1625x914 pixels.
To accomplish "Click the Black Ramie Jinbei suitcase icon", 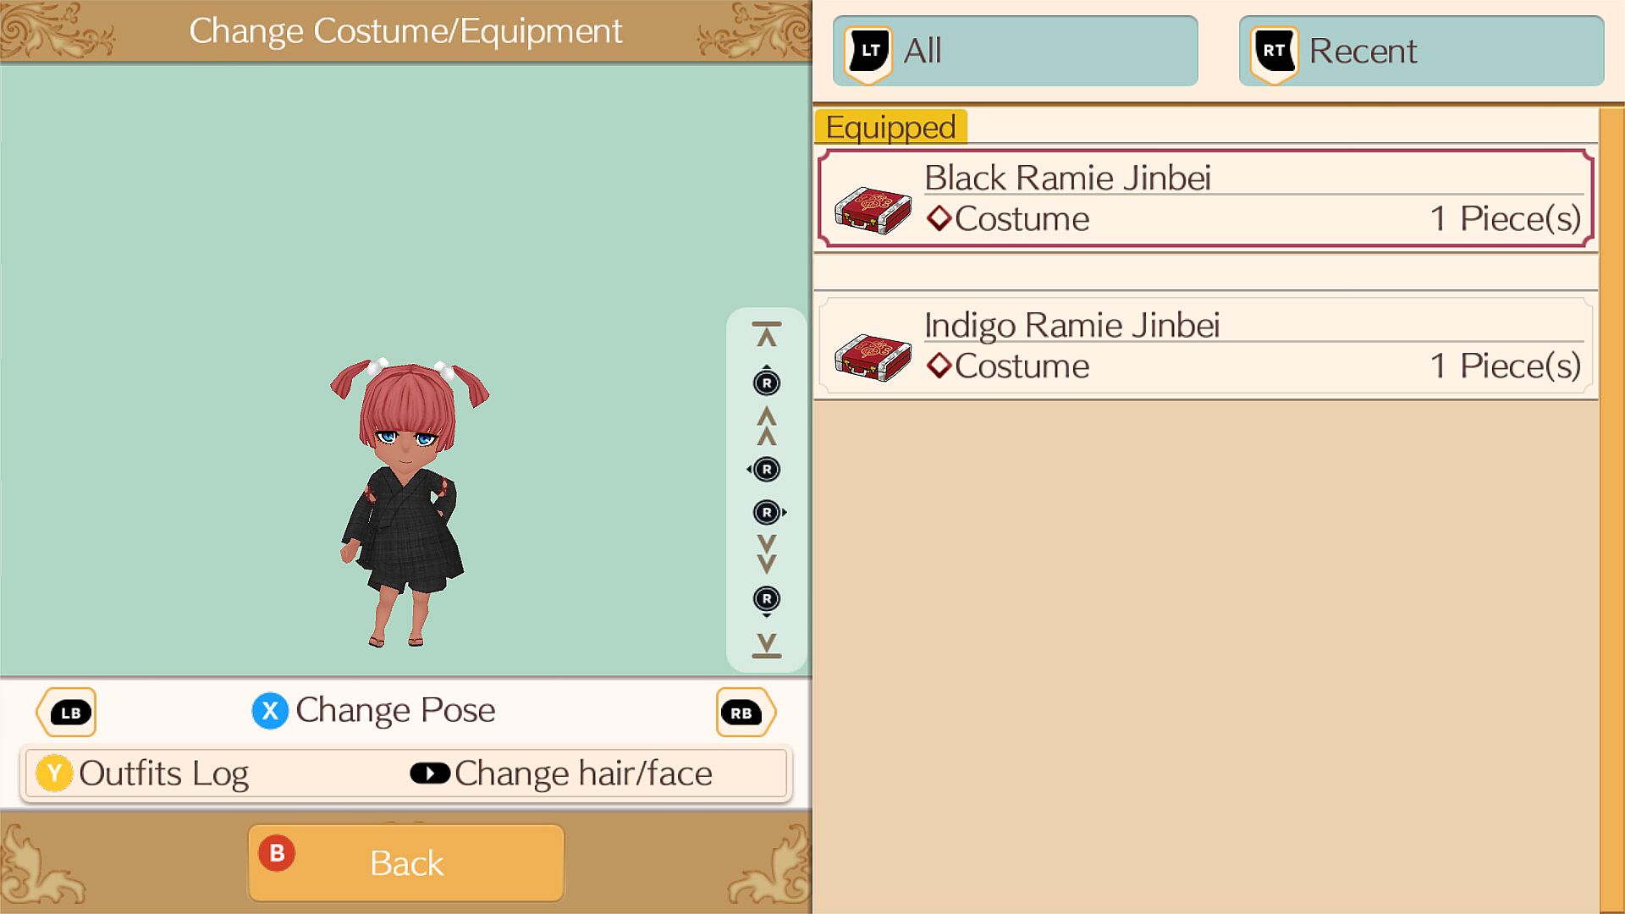I will pos(873,210).
